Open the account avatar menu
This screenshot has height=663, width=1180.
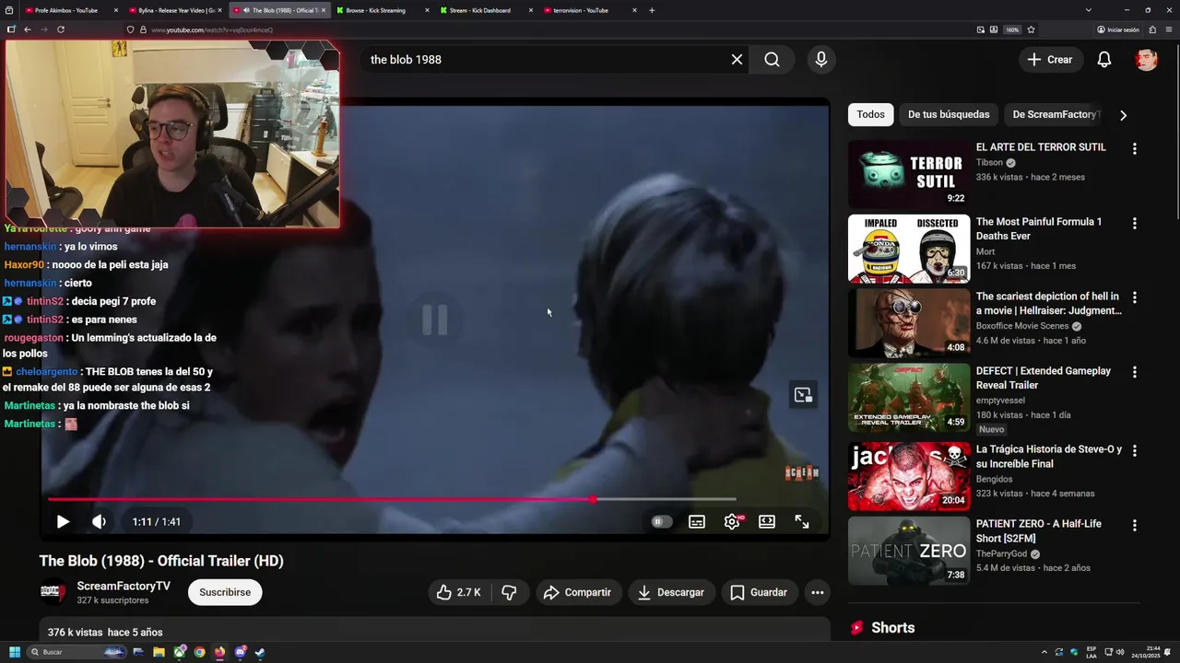1146,60
